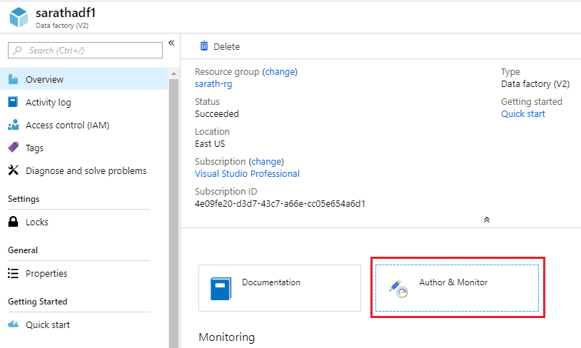Viewport: 581px width, 348px height.
Task: Click the subscription ID value text
Action: click(x=280, y=204)
